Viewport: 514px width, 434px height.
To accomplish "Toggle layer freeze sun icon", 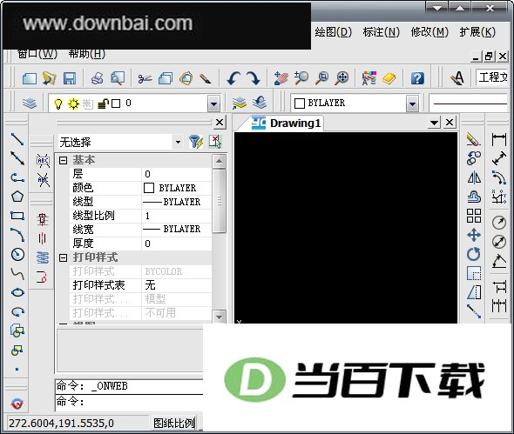I will pyautogui.click(x=73, y=103).
